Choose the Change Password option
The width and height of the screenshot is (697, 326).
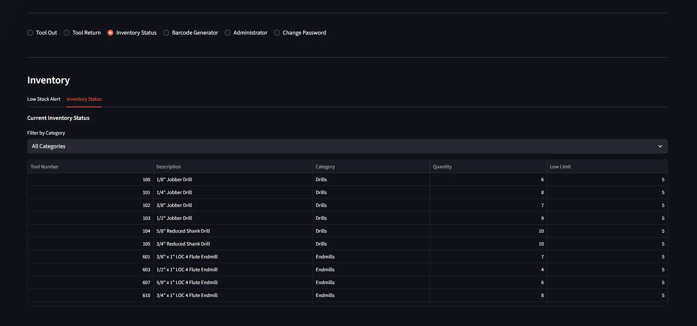tap(277, 33)
